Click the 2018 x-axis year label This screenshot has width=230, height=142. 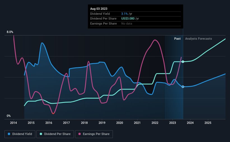84,123
